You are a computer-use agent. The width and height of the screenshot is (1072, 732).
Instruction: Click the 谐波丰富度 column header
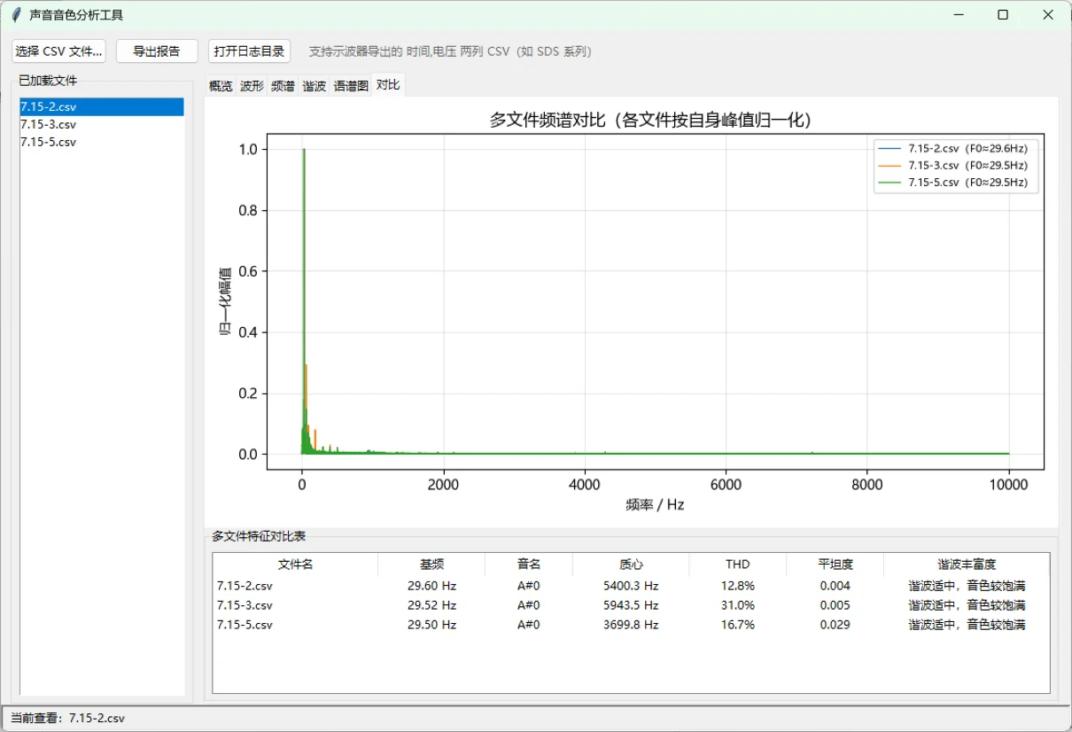point(967,565)
